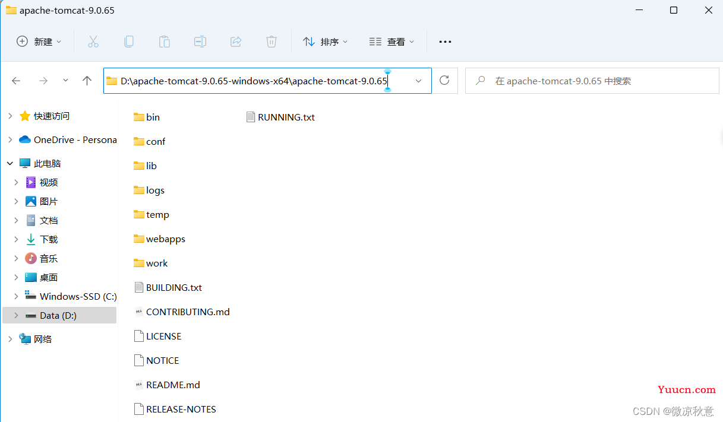Expand the 下载 tree node
This screenshot has height=422, width=723.
pyautogui.click(x=17, y=239)
